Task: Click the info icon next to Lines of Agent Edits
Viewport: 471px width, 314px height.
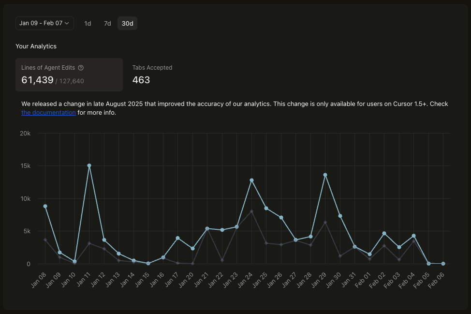Action: click(x=81, y=68)
